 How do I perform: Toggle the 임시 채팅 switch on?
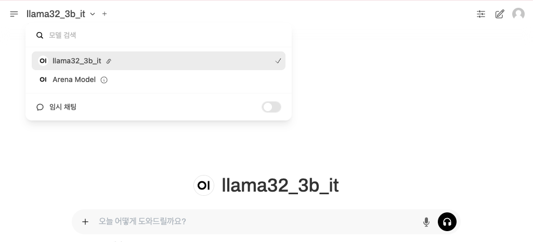(271, 107)
